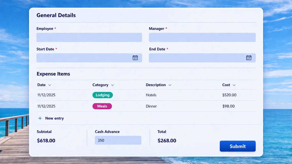The image size is (292, 164).
Task: Select the Hotels expense description
Action: pos(151,95)
